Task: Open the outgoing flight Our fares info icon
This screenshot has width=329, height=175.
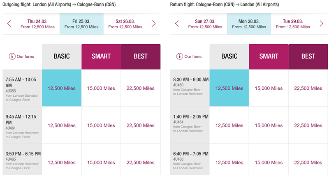Action: pyautogui.click(x=12, y=57)
